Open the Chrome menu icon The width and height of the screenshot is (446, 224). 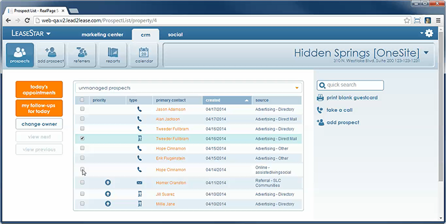coord(438,21)
